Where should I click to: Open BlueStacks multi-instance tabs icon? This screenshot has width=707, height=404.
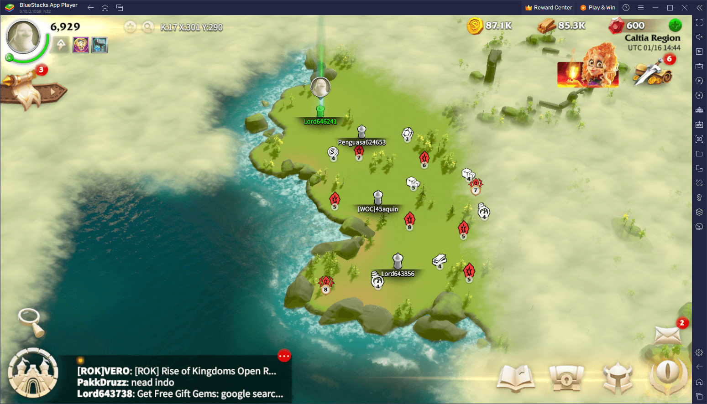pos(120,8)
